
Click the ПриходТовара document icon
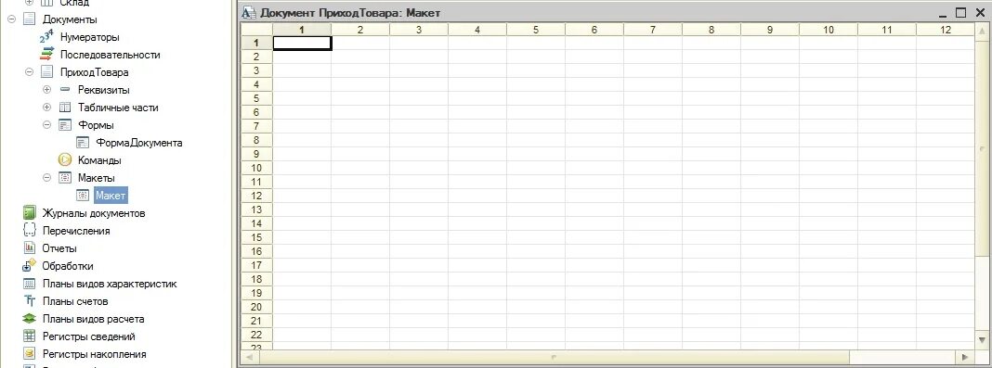point(46,72)
